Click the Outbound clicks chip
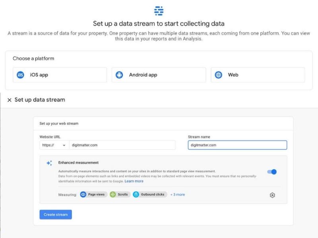Viewport: 318px width, 238px height. click(x=150, y=194)
